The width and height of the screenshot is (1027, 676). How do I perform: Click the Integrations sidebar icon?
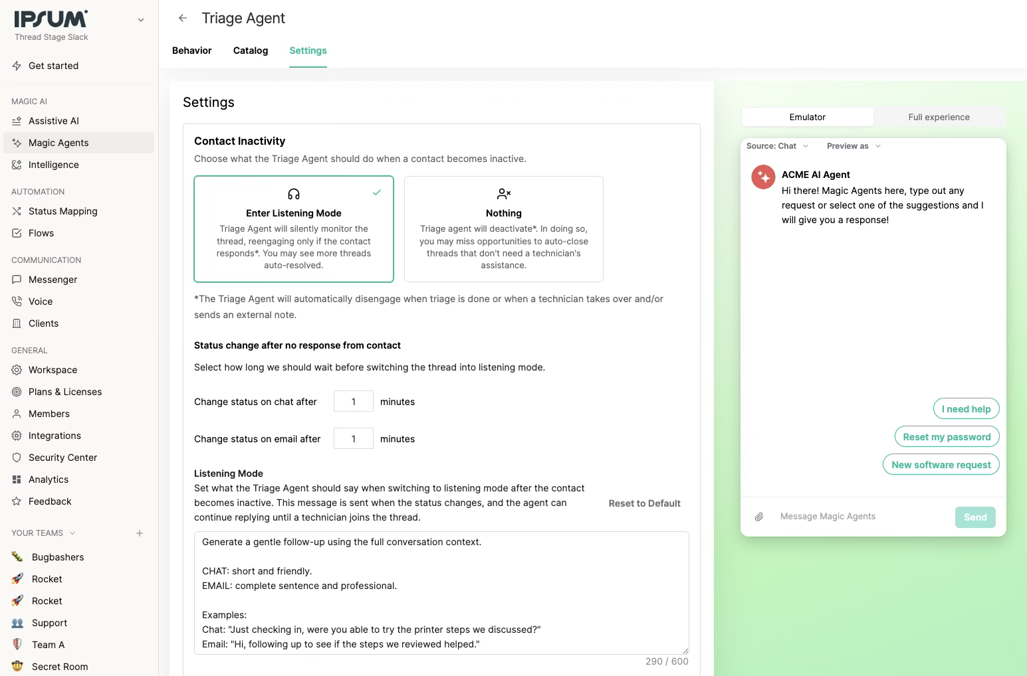click(x=17, y=436)
